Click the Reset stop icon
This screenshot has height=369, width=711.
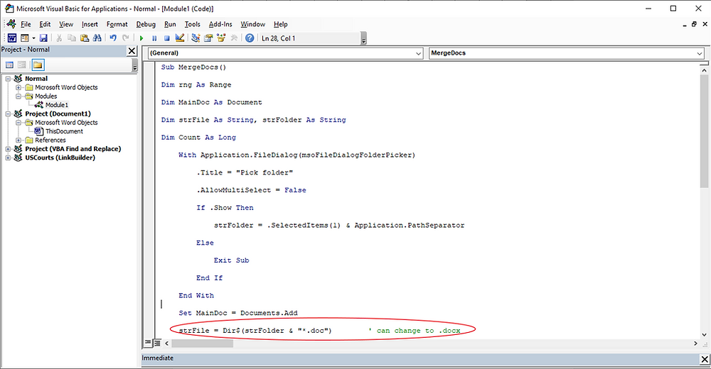tap(167, 38)
